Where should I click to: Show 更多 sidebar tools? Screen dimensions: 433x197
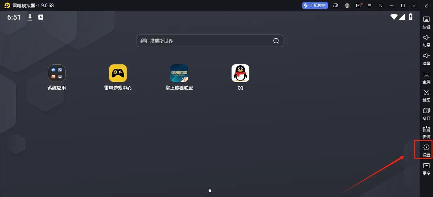[x=426, y=168]
